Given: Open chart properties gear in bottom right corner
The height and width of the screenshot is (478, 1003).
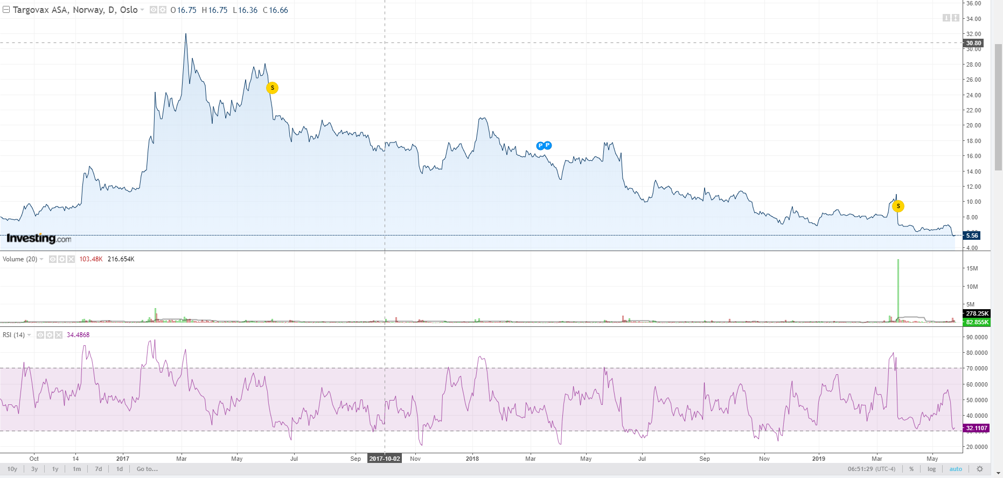Looking at the screenshot, I should 980,469.
